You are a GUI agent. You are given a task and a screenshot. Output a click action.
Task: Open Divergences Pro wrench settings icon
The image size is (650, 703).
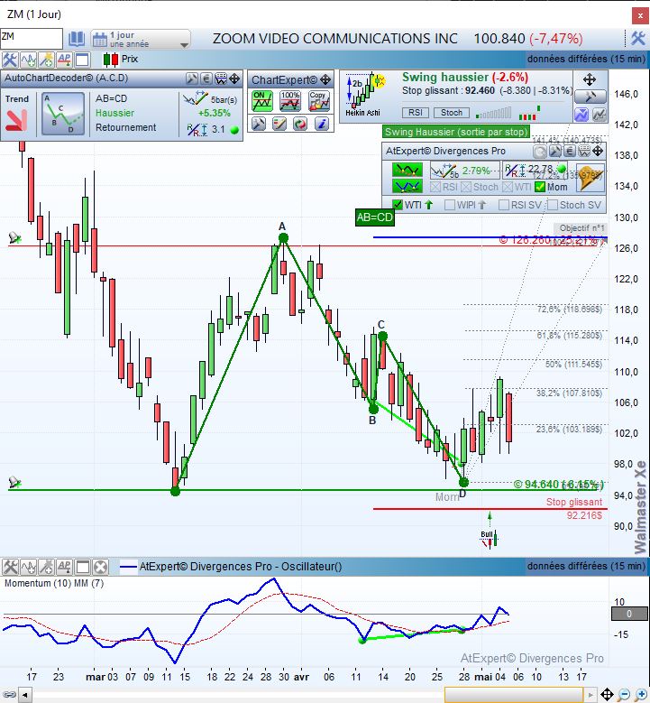(555, 152)
